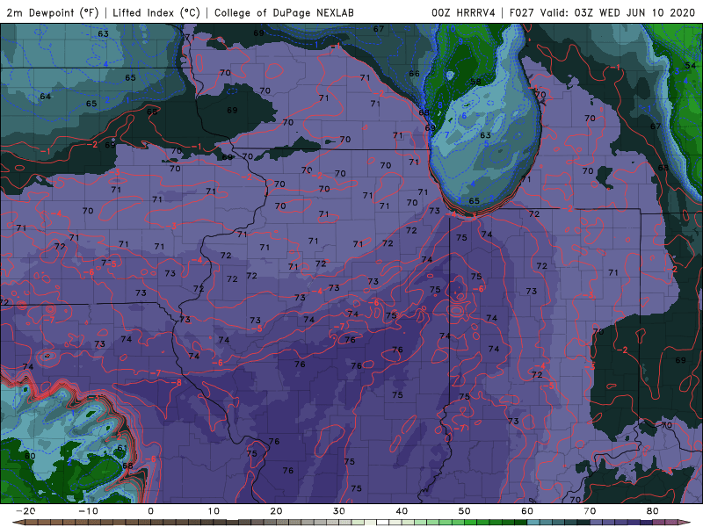
Task: Click the 0 label on the color scale
Action: click(150, 511)
